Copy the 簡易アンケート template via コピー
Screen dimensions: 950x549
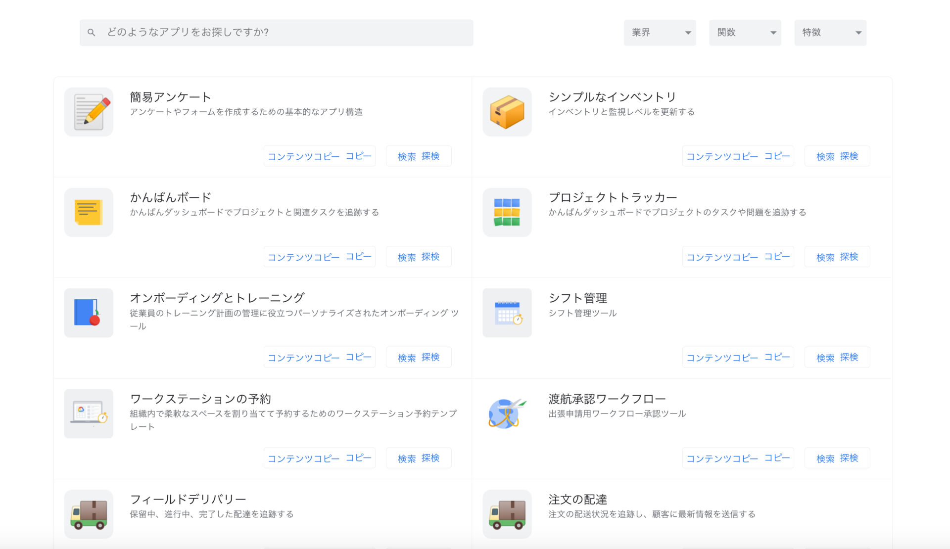point(319,156)
